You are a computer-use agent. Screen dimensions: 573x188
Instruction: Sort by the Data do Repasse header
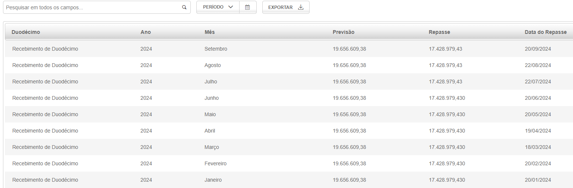546,32
